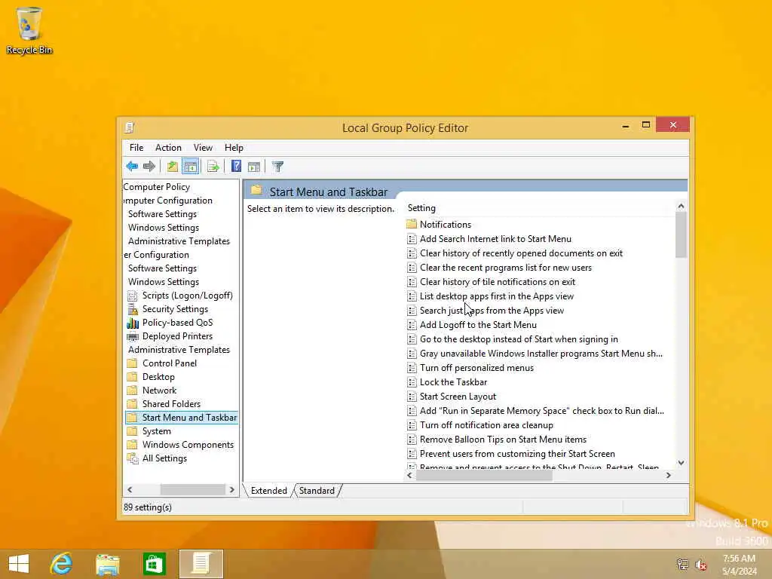Click the blue Help toolbar icon
772x579 pixels.
236,167
